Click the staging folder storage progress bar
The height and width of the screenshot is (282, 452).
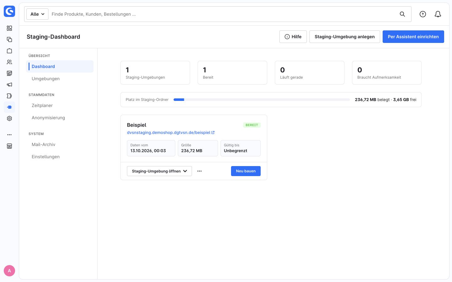pyautogui.click(x=262, y=100)
